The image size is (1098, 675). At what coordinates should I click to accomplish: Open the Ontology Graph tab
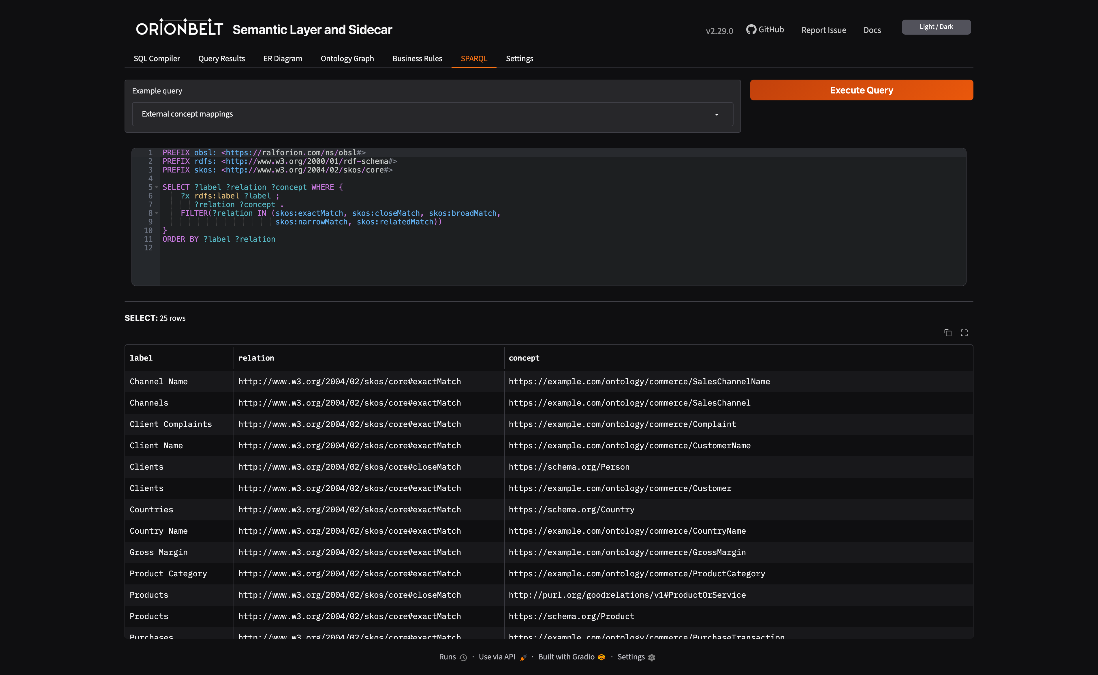(x=347, y=59)
